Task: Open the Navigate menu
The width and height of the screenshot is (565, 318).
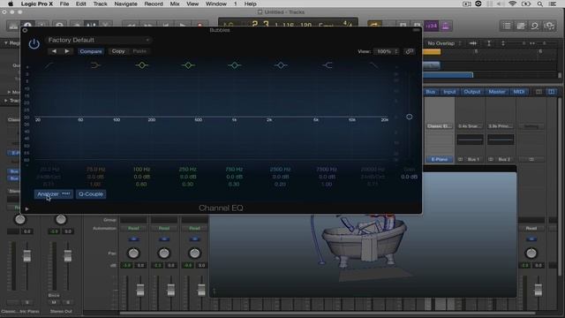Action: point(125,4)
